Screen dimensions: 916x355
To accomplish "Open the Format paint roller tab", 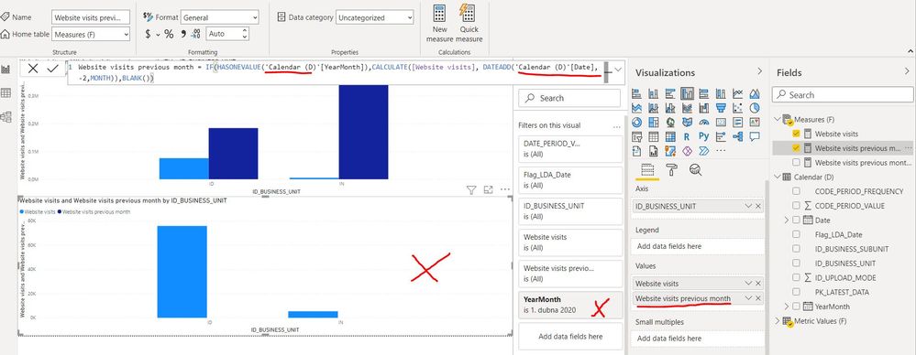I will pyautogui.click(x=672, y=169).
